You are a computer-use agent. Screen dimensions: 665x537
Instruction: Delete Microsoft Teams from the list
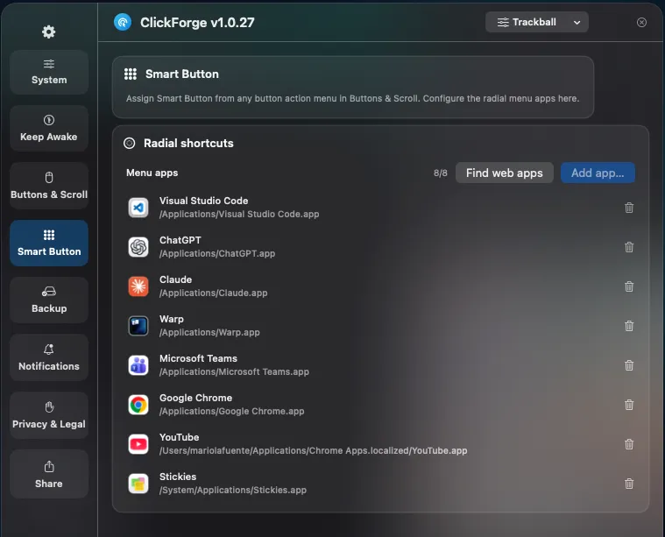[x=629, y=365]
